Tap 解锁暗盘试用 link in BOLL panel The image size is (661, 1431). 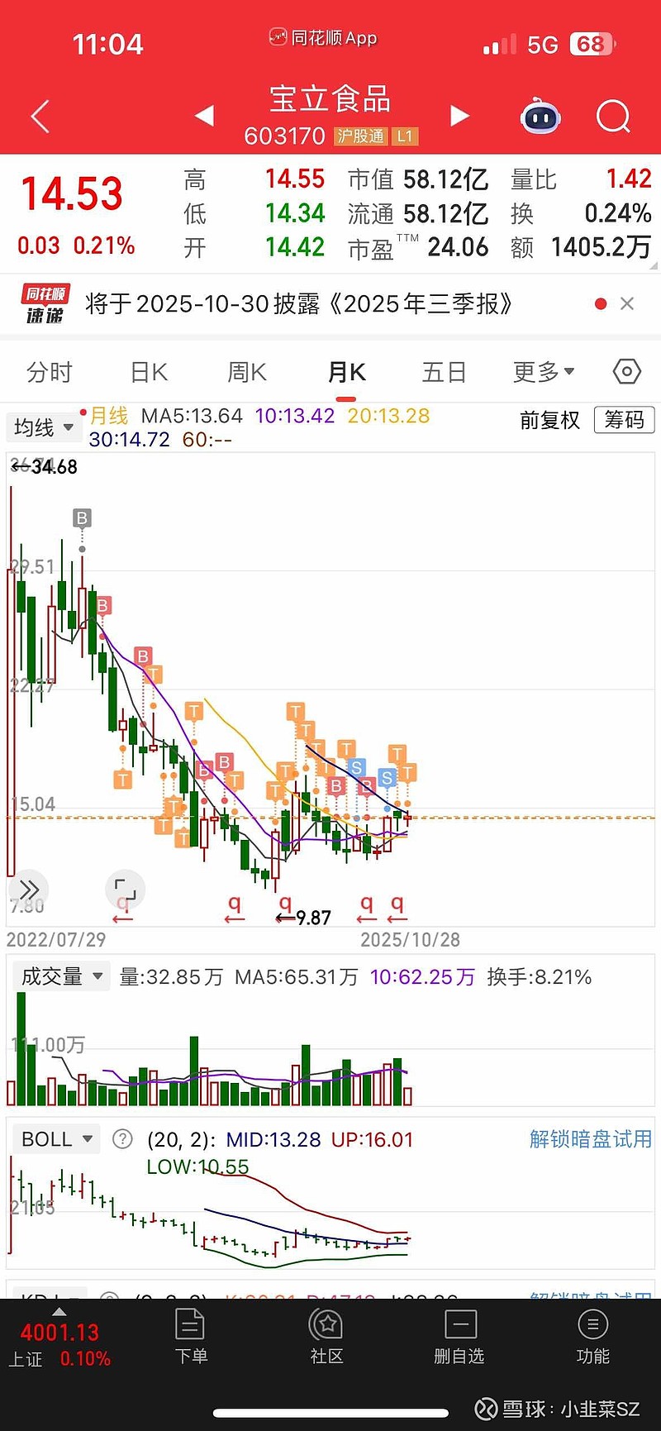[591, 1139]
